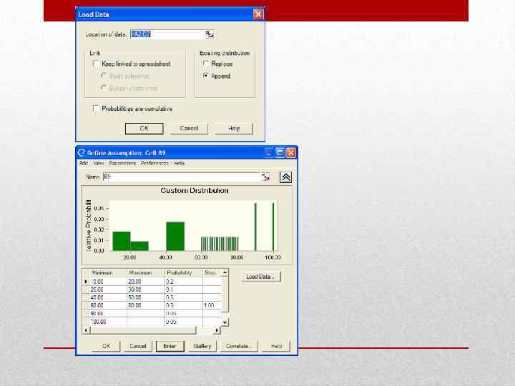515x386 pixels.
Task: Collapse dialog using double chevron icon
Action: coord(285,177)
